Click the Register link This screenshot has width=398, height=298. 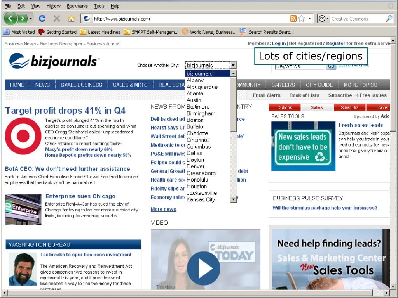pyautogui.click(x=335, y=43)
